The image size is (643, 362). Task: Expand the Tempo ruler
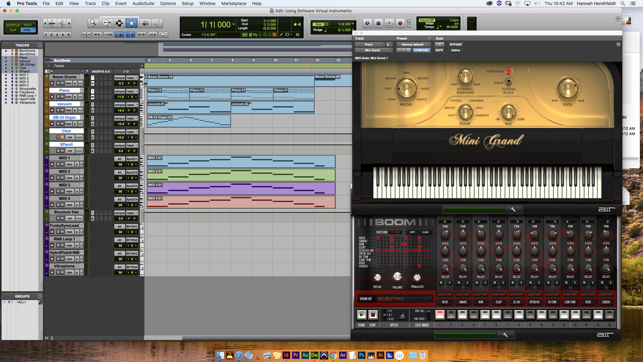coord(48,66)
